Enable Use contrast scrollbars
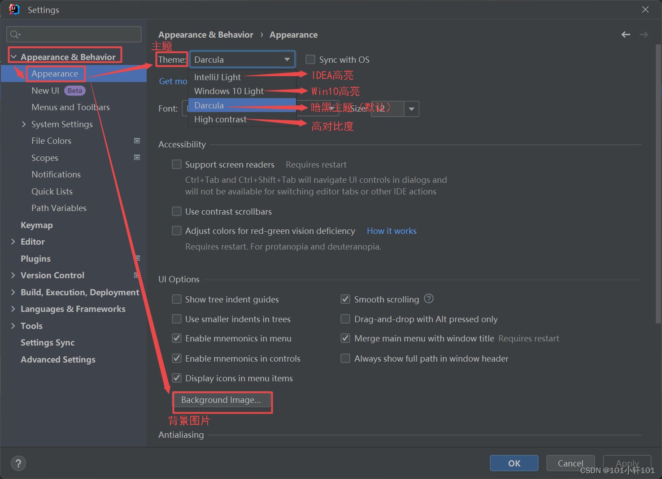This screenshot has height=479, width=662. pyautogui.click(x=177, y=211)
